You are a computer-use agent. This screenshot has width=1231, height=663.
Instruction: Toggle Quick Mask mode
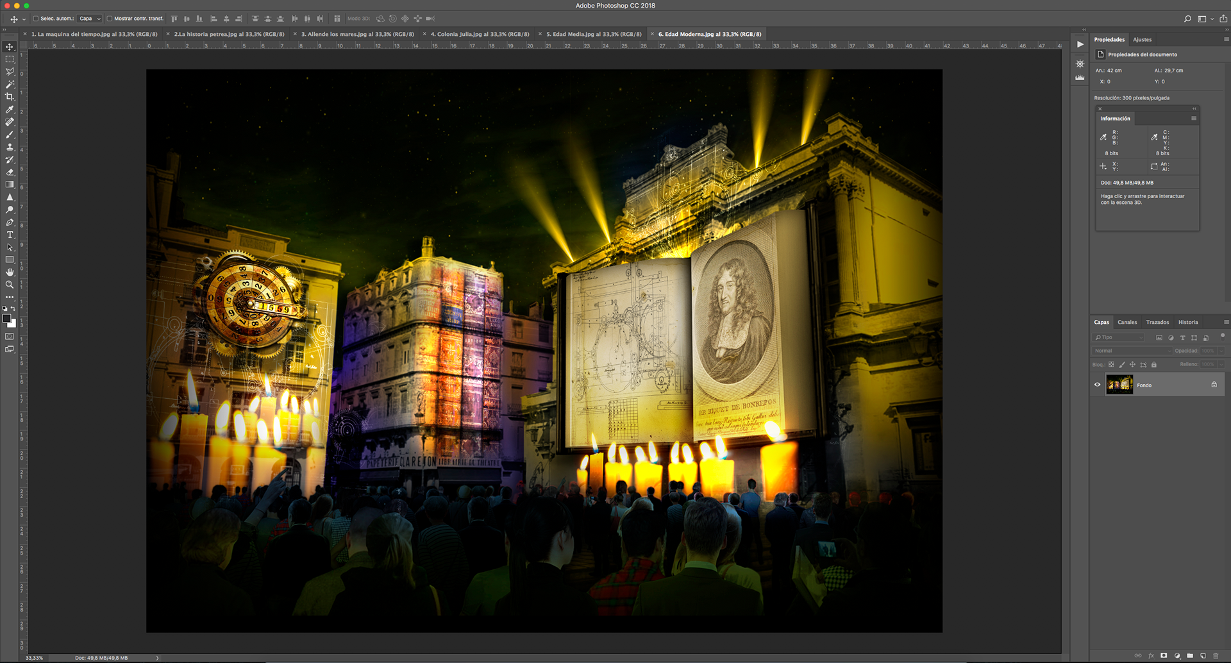point(10,337)
